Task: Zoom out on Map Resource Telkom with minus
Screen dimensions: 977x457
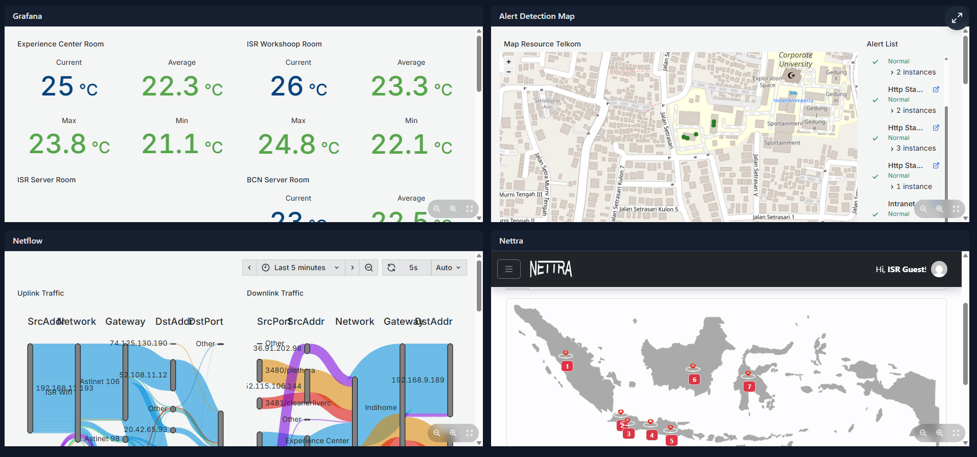Action: (508, 71)
